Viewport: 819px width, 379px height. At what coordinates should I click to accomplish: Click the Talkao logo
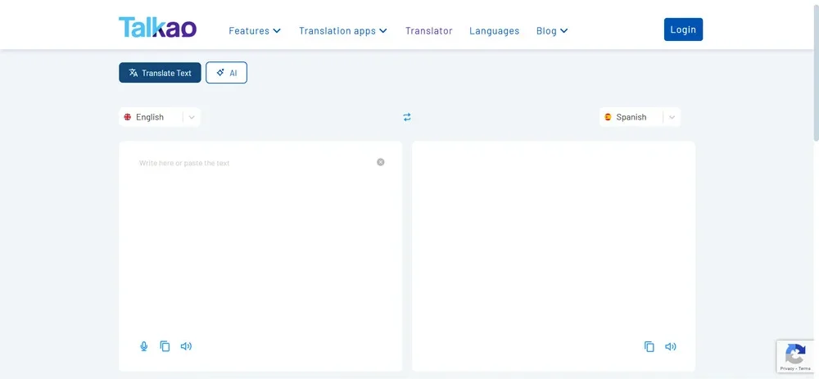click(x=157, y=28)
